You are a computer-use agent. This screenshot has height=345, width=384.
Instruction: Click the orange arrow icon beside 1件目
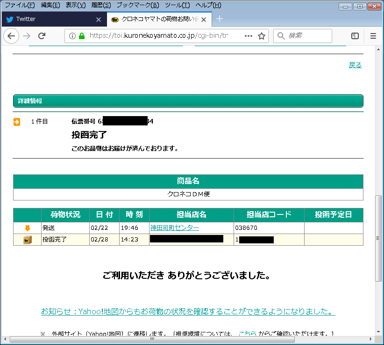click(x=17, y=121)
